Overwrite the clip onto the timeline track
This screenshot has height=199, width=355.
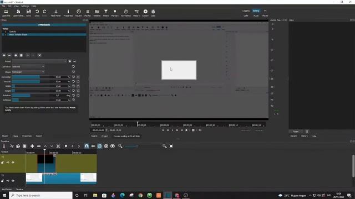click(52, 146)
